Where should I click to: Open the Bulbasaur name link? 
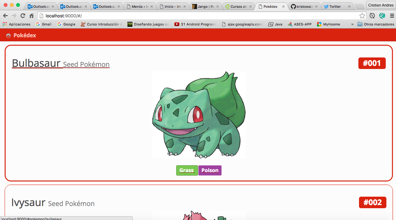click(x=36, y=63)
